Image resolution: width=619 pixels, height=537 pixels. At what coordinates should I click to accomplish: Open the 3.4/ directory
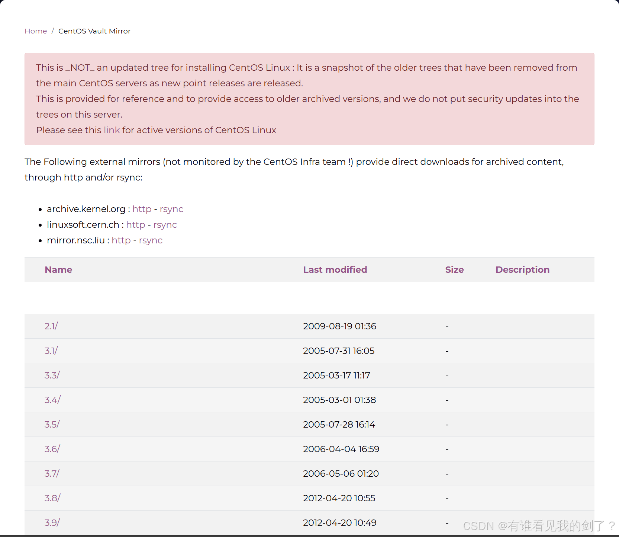(x=52, y=400)
